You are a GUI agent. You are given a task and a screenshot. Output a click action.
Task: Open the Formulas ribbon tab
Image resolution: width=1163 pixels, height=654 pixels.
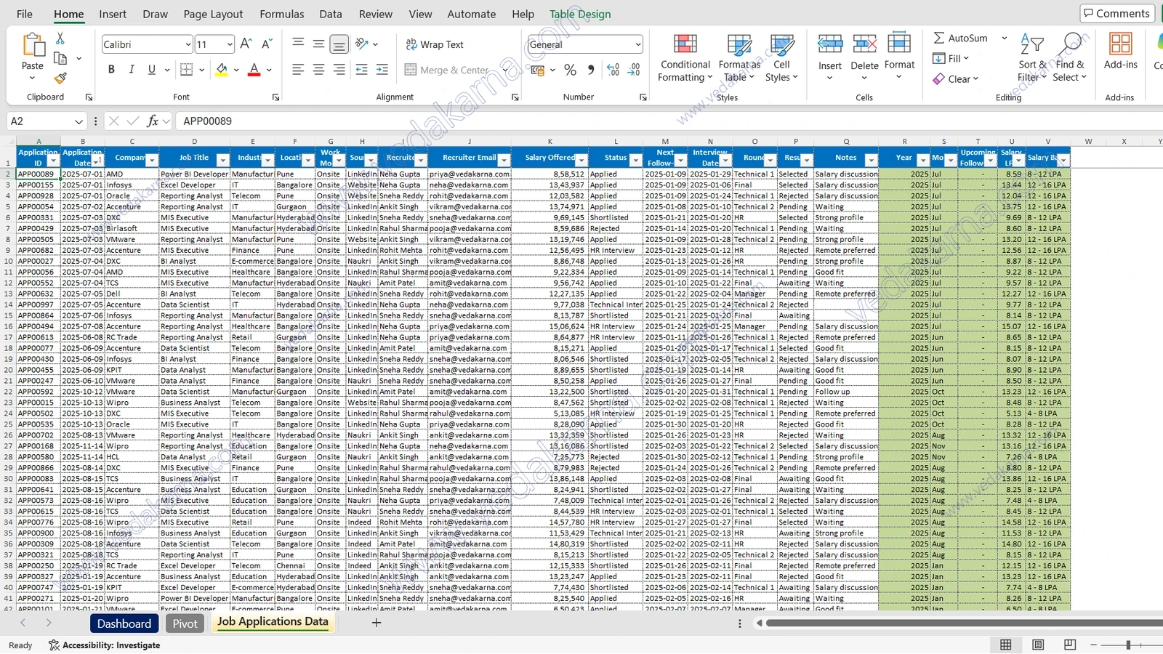pos(282,14)
